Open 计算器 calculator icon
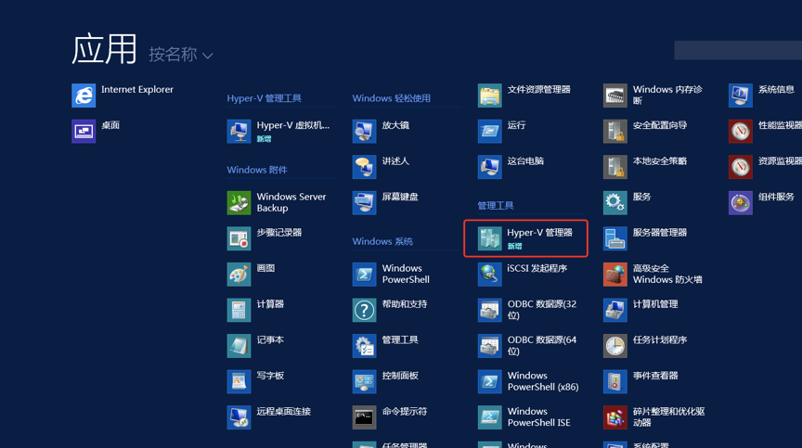 239,310
